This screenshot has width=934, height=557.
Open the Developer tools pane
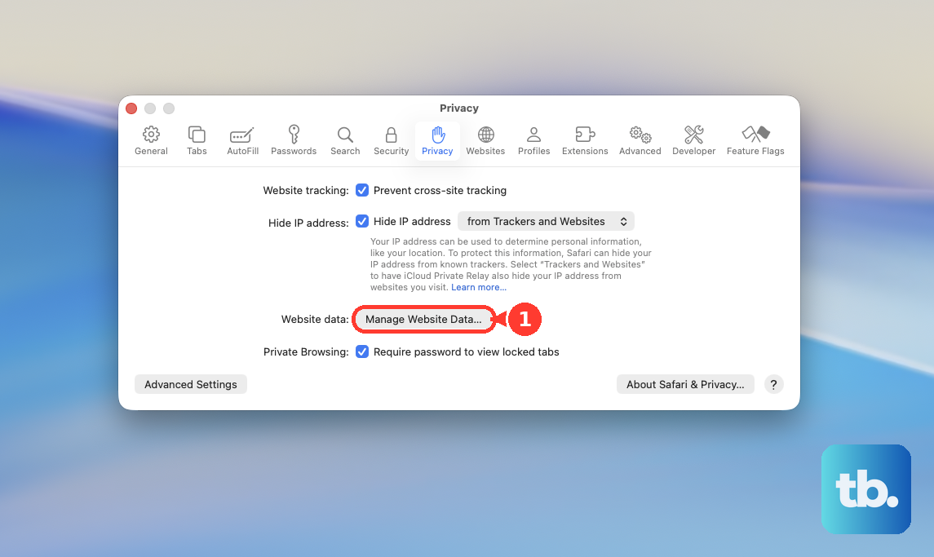point(694,140)
